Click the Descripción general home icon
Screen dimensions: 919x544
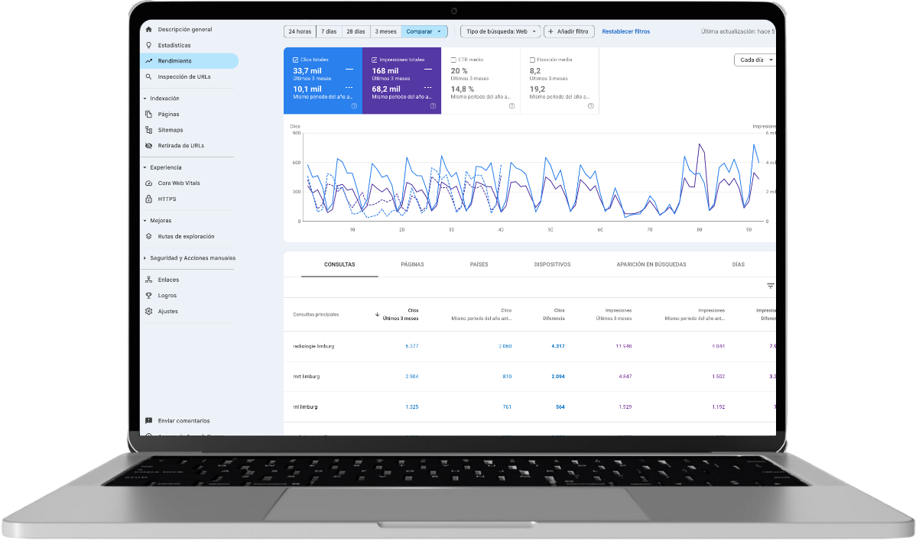(148, 30)
